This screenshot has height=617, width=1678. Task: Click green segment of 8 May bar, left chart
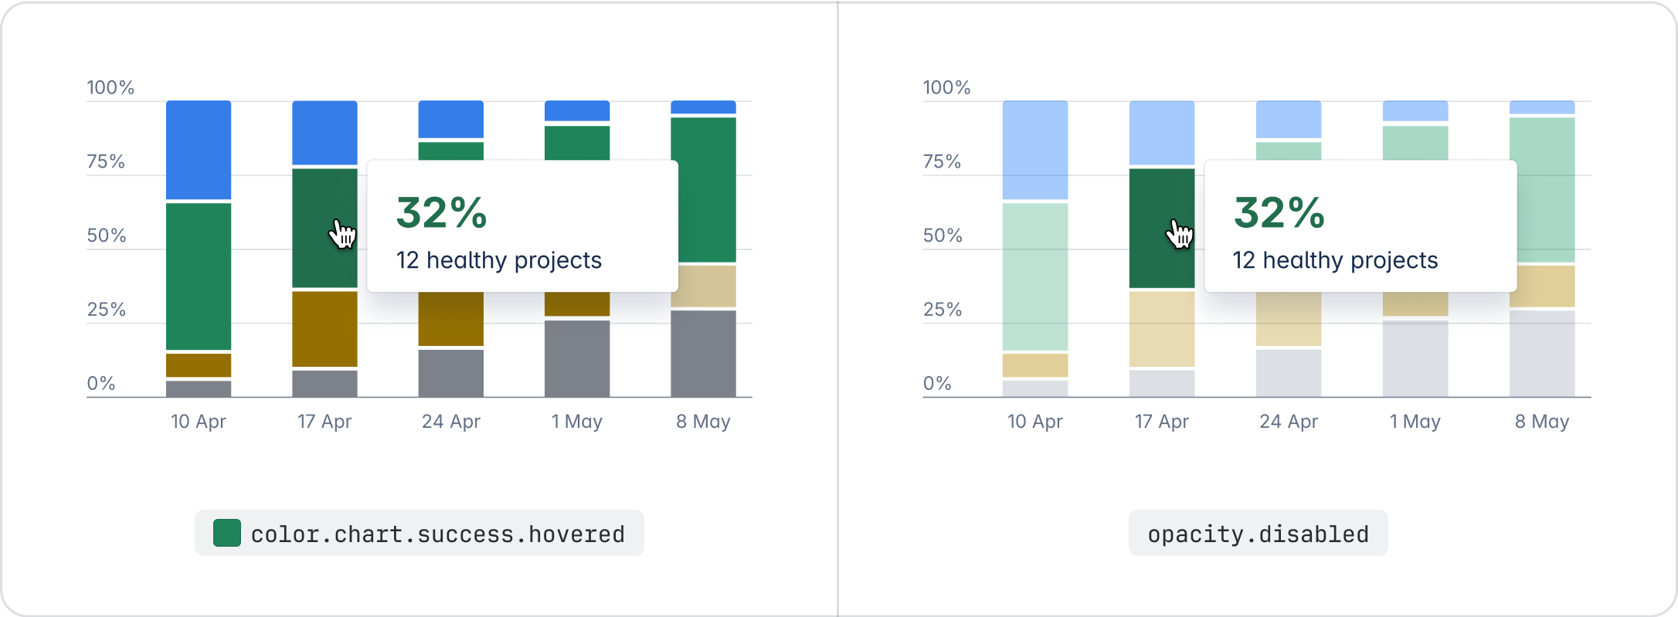[x=703, y=189]
